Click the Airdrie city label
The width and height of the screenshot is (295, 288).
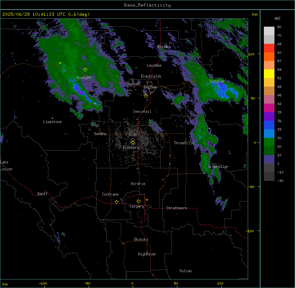click(x=138, y=184)
